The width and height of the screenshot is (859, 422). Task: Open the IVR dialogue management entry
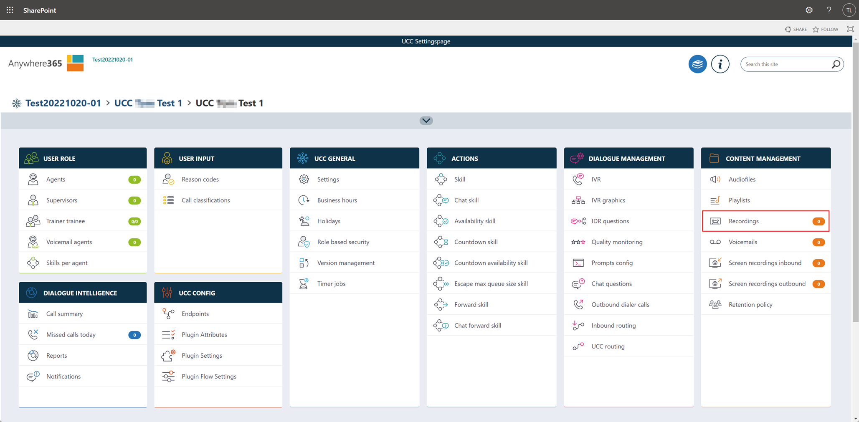596,179
